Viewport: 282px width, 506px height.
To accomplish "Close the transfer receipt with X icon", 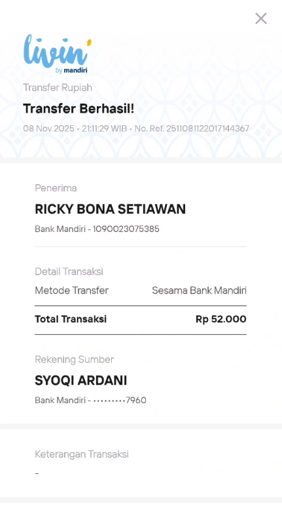I will 260,18.
